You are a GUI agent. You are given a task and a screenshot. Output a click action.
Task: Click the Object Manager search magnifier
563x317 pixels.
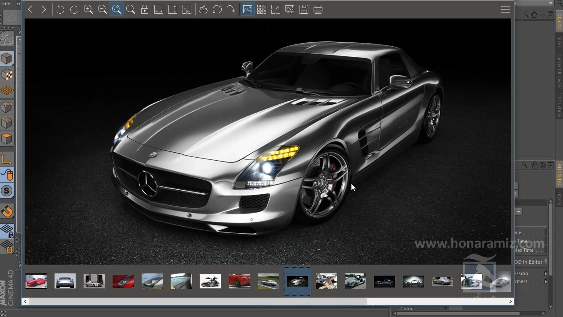(x=526, y=15)
